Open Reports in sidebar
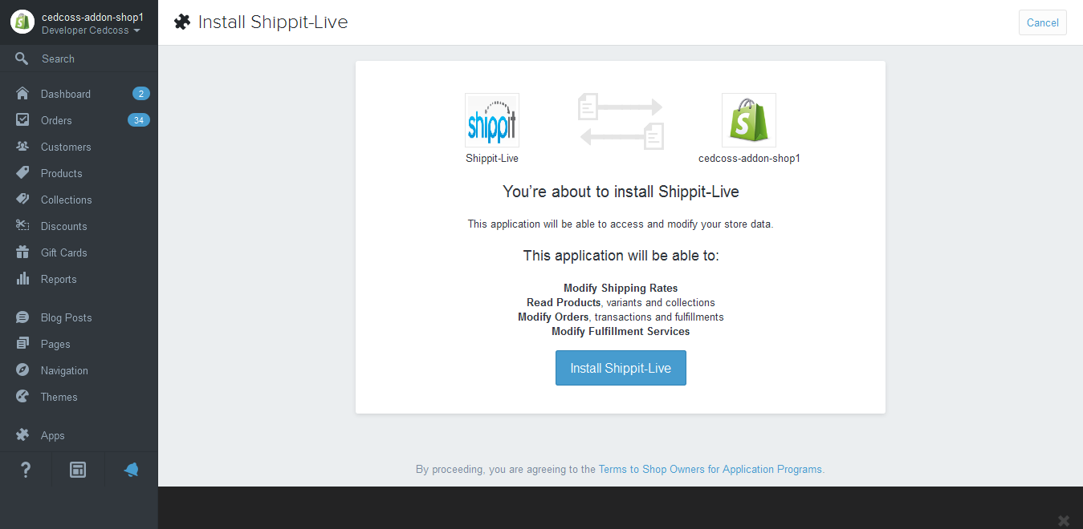The image size is (1083, 529). tap(59, 279)
